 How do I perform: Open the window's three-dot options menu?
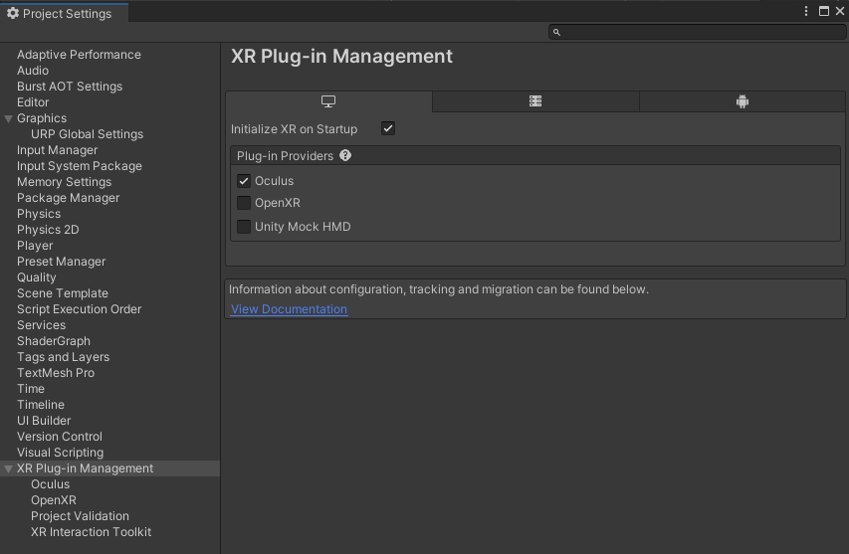pyautogui.click(x=806, y=11)
